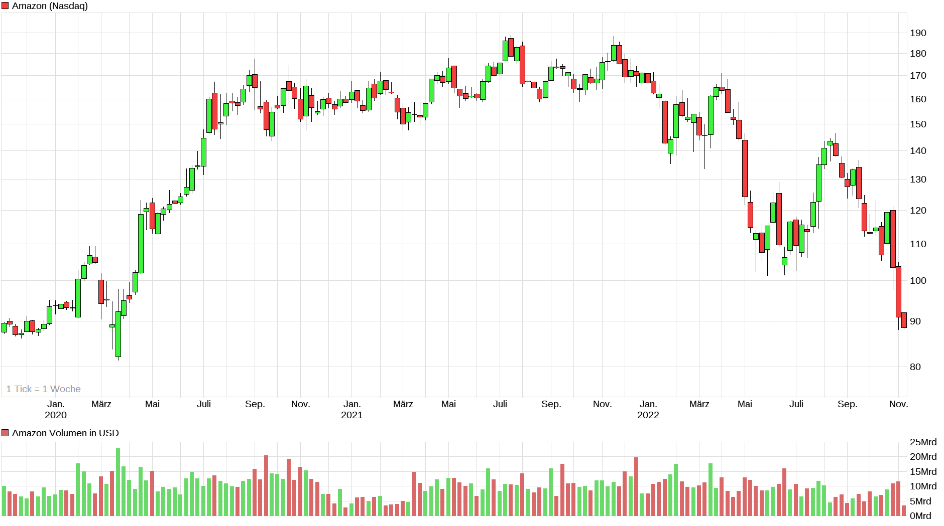Click the 130 price axis label
The image size is (944, 526).
(x=918, y=180)
